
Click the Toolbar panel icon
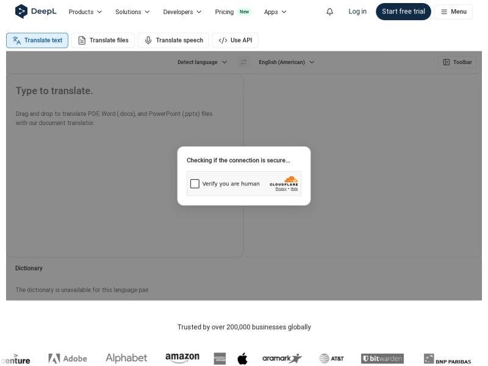point(446,62)
